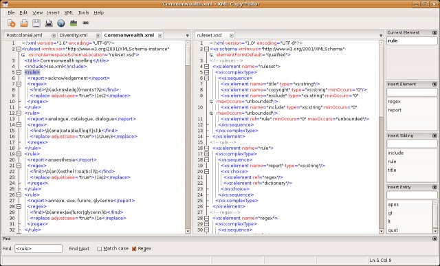Open the XML menu

(x=69, y=12)
